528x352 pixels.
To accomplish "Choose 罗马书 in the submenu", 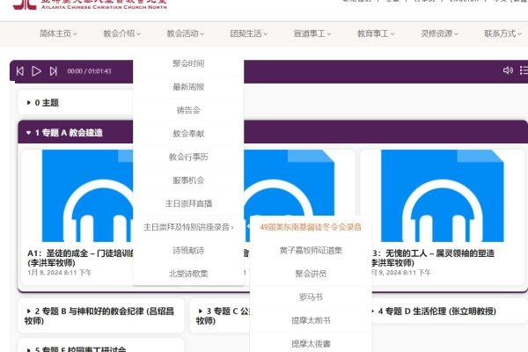I will 311,297.
